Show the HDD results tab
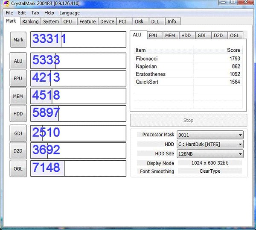This screenshot has height=230, width=256. [x=187, y=35]
